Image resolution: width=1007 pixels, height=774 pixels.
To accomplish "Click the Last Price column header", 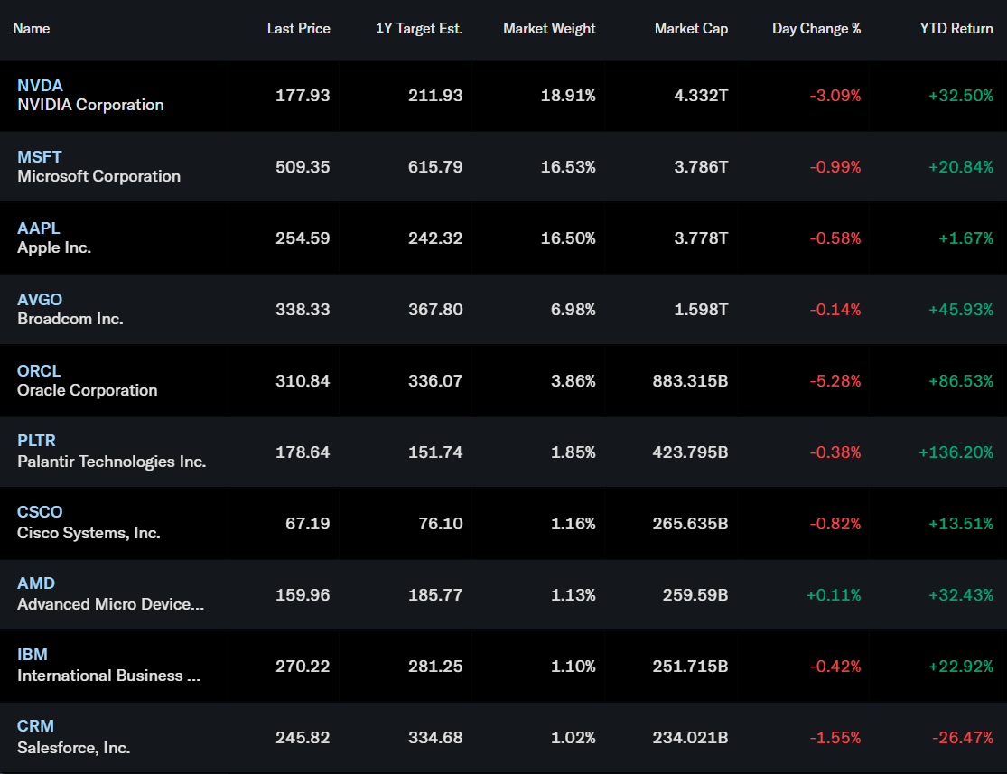I will pos(299,28).
